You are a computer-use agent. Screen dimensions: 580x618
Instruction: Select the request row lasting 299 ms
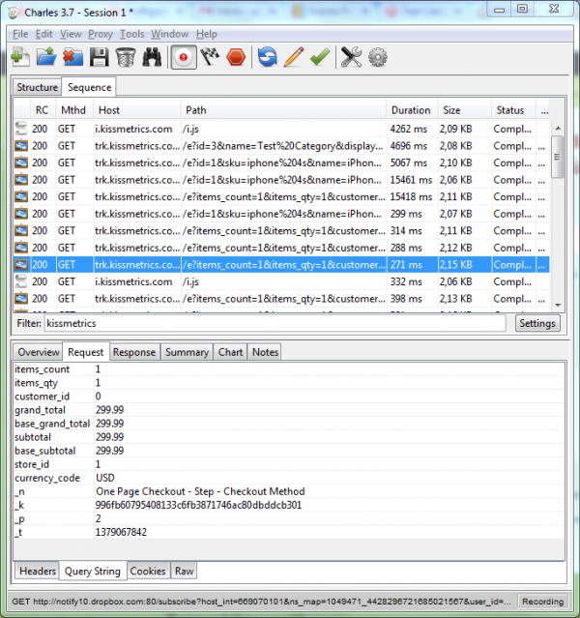281,214
